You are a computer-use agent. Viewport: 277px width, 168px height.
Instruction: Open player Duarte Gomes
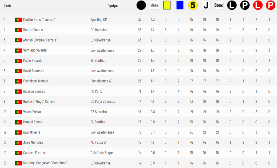[x=33, y=30]
